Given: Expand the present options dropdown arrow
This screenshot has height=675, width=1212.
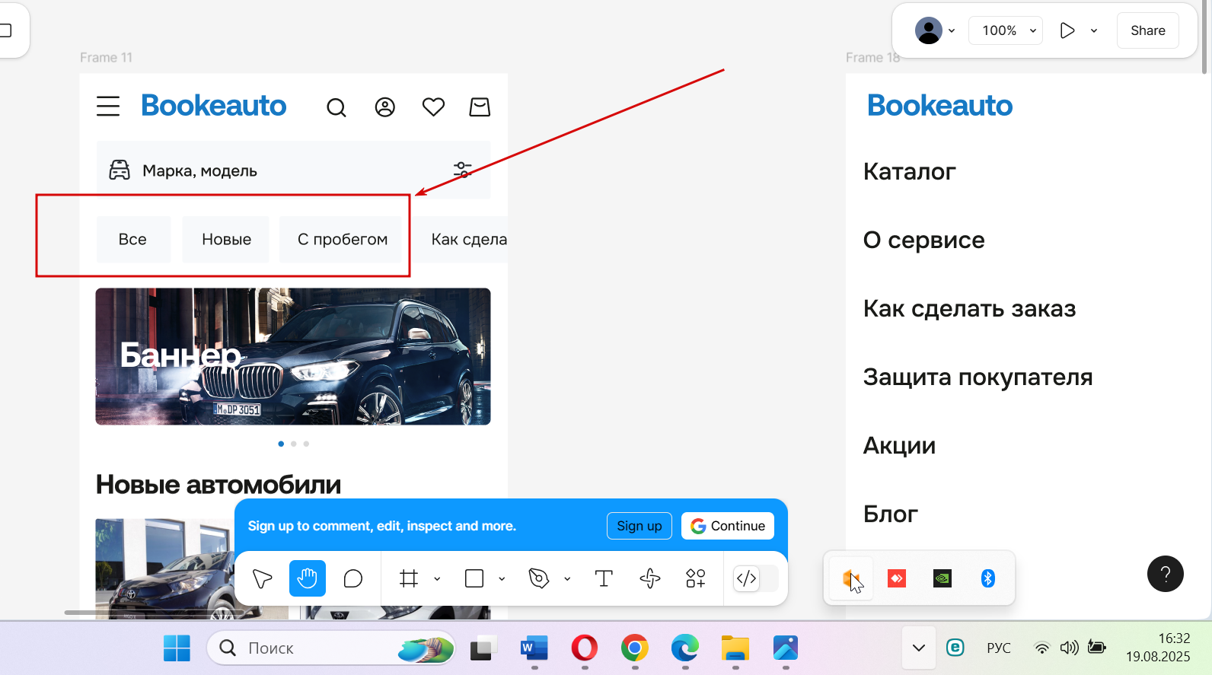Looking at the screenshot, I should point(1094,30).
